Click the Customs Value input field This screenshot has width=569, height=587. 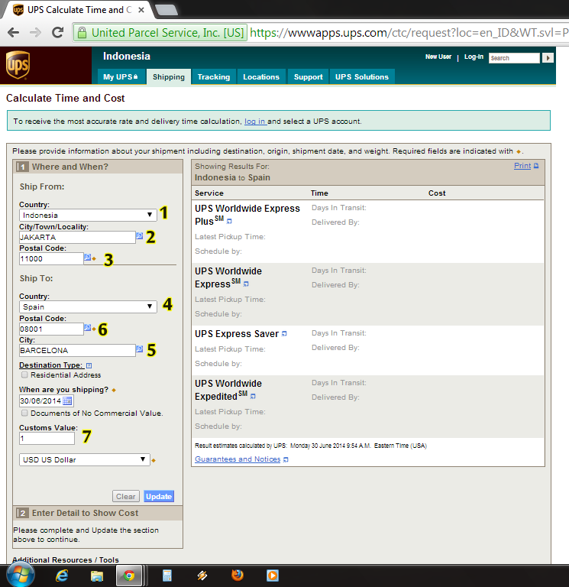pos(47,439)
